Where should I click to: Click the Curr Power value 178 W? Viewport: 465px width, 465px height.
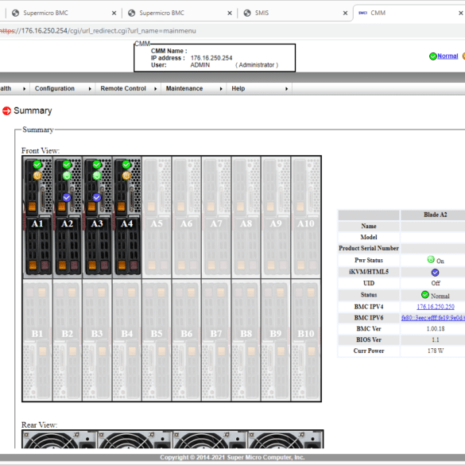[x=436, y=351]
